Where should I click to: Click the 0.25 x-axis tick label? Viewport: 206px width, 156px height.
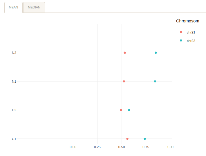[97, 147]
